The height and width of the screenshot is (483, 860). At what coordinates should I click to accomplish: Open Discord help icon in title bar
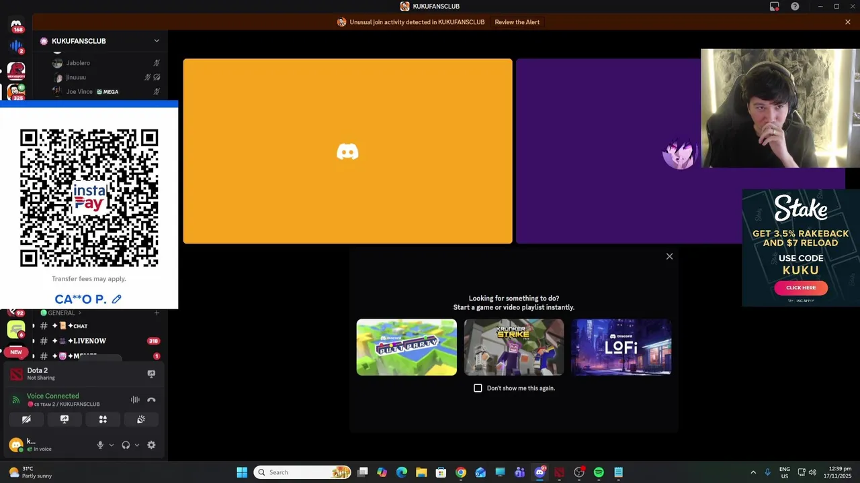tap(795, 6)
